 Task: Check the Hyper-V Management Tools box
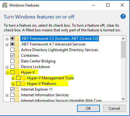(18, 78)
